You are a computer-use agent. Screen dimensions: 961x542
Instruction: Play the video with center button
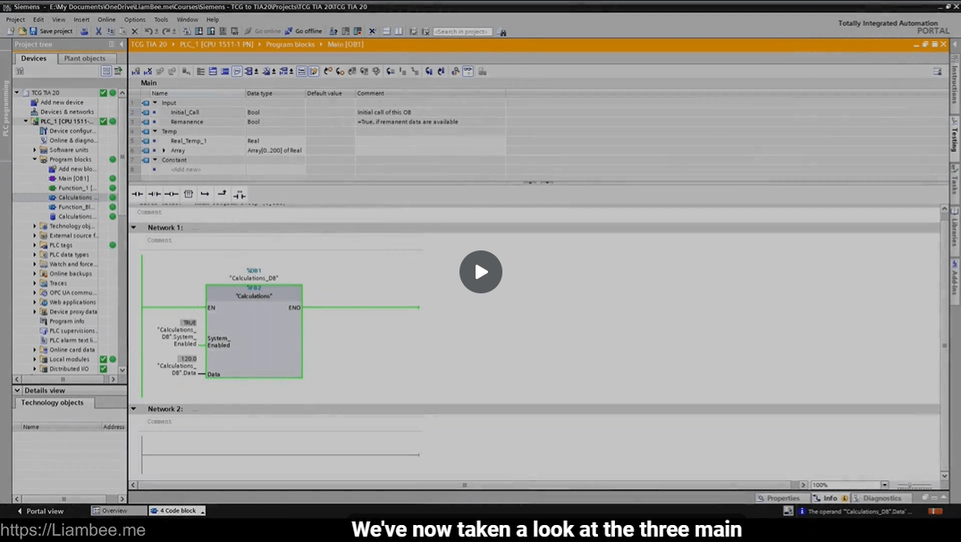coord(481,272)
